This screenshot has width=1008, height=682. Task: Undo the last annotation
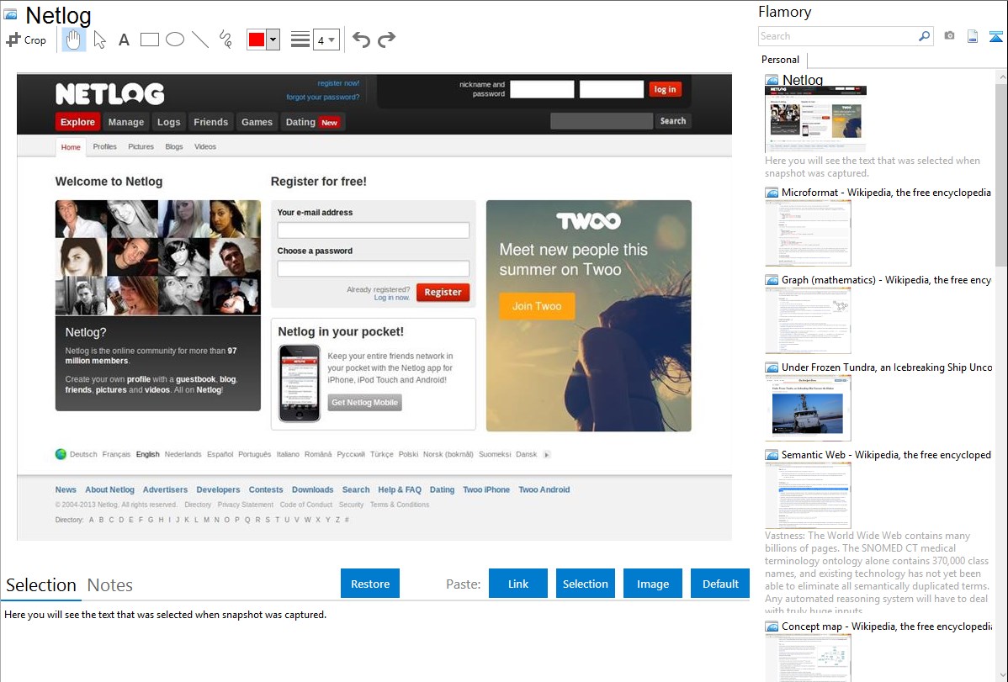point(361,40)
